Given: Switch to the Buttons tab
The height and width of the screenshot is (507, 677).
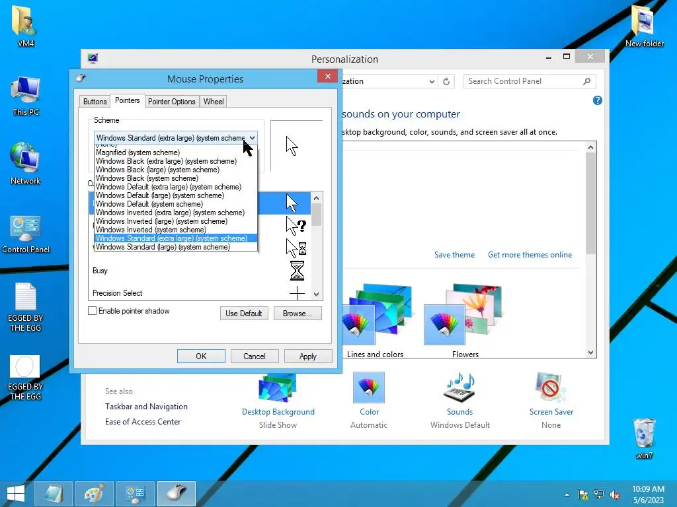Looking at the screenshot, I should pyautogui.click(x=95, y=101).
